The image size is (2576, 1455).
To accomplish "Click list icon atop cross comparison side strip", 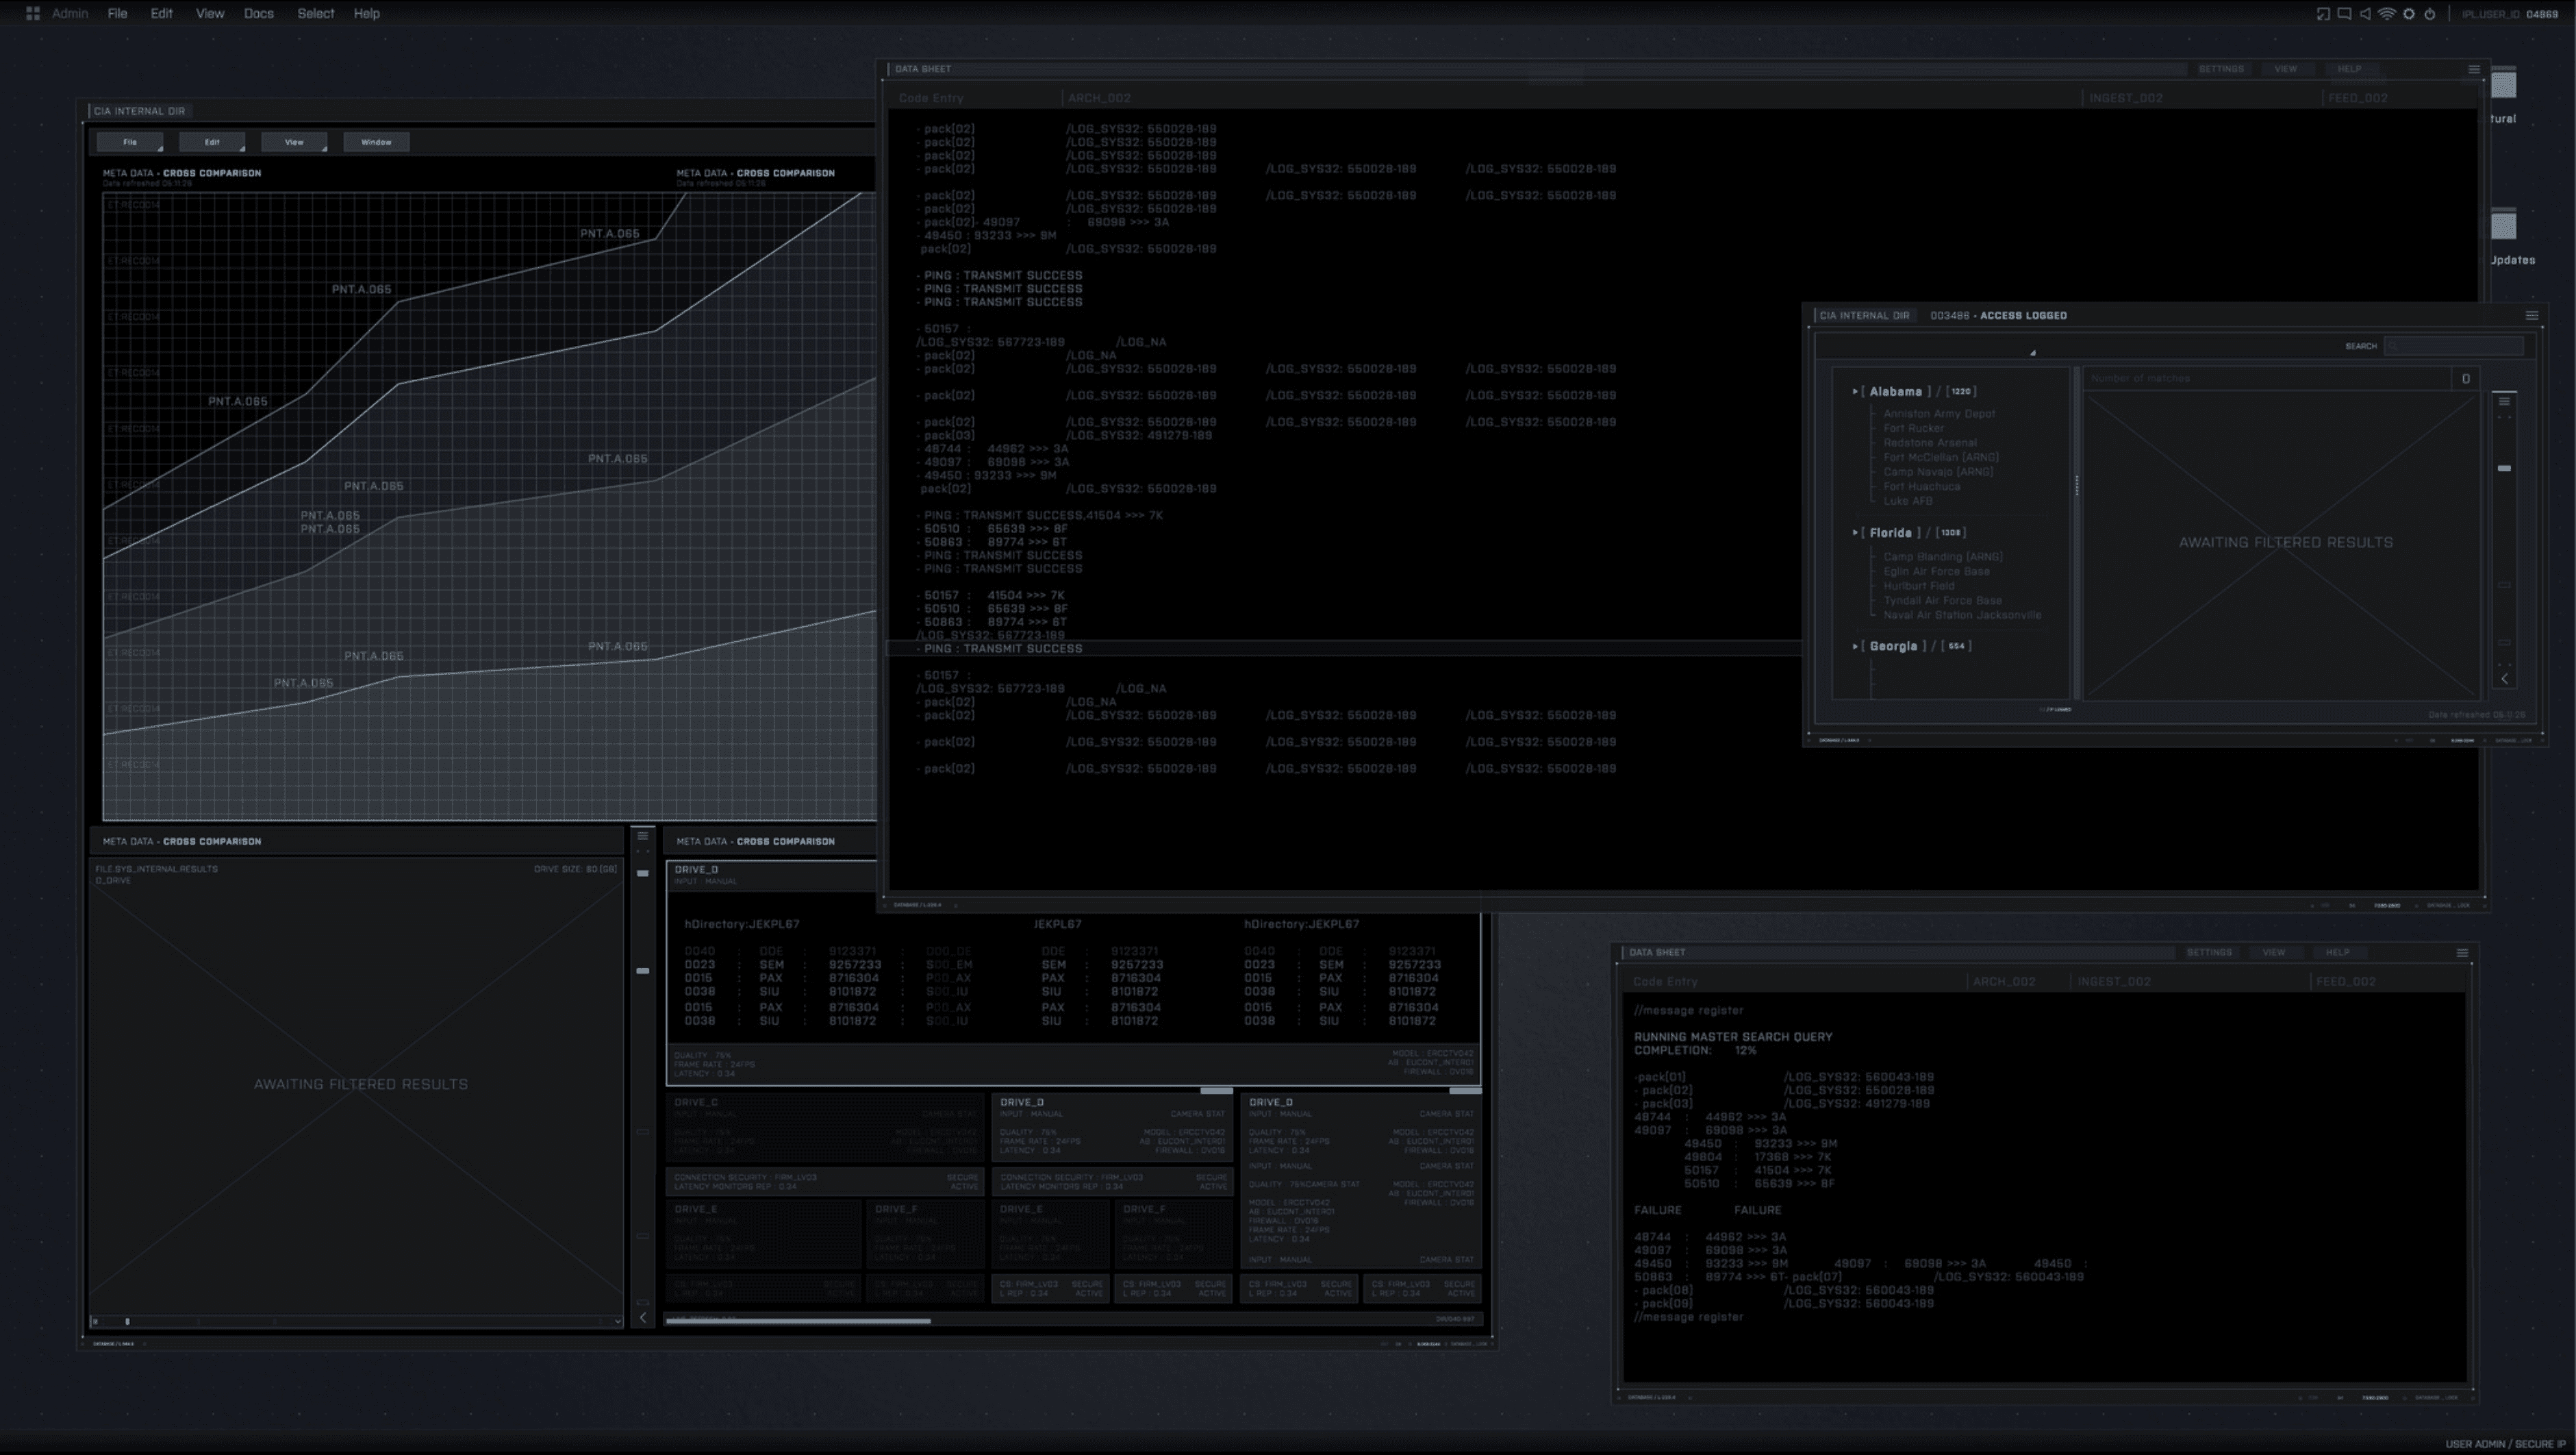I will (643, 836).
